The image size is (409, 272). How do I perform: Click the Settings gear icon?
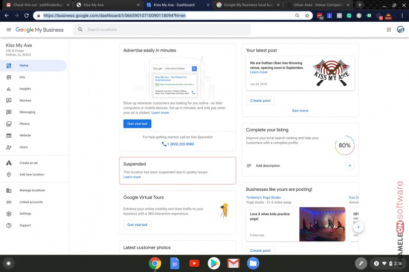tap(9, 214)
